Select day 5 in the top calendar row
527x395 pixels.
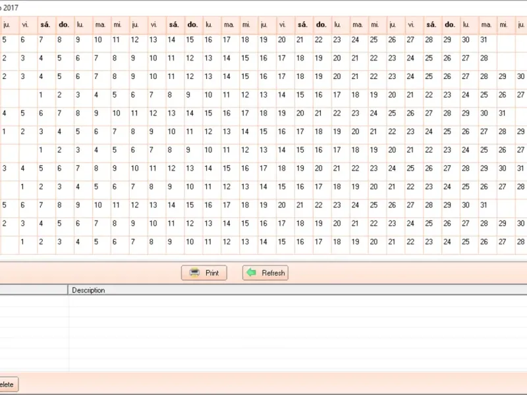point(5,39)
